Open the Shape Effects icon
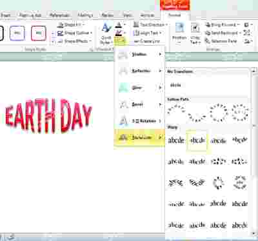 (x=61, y=41)
